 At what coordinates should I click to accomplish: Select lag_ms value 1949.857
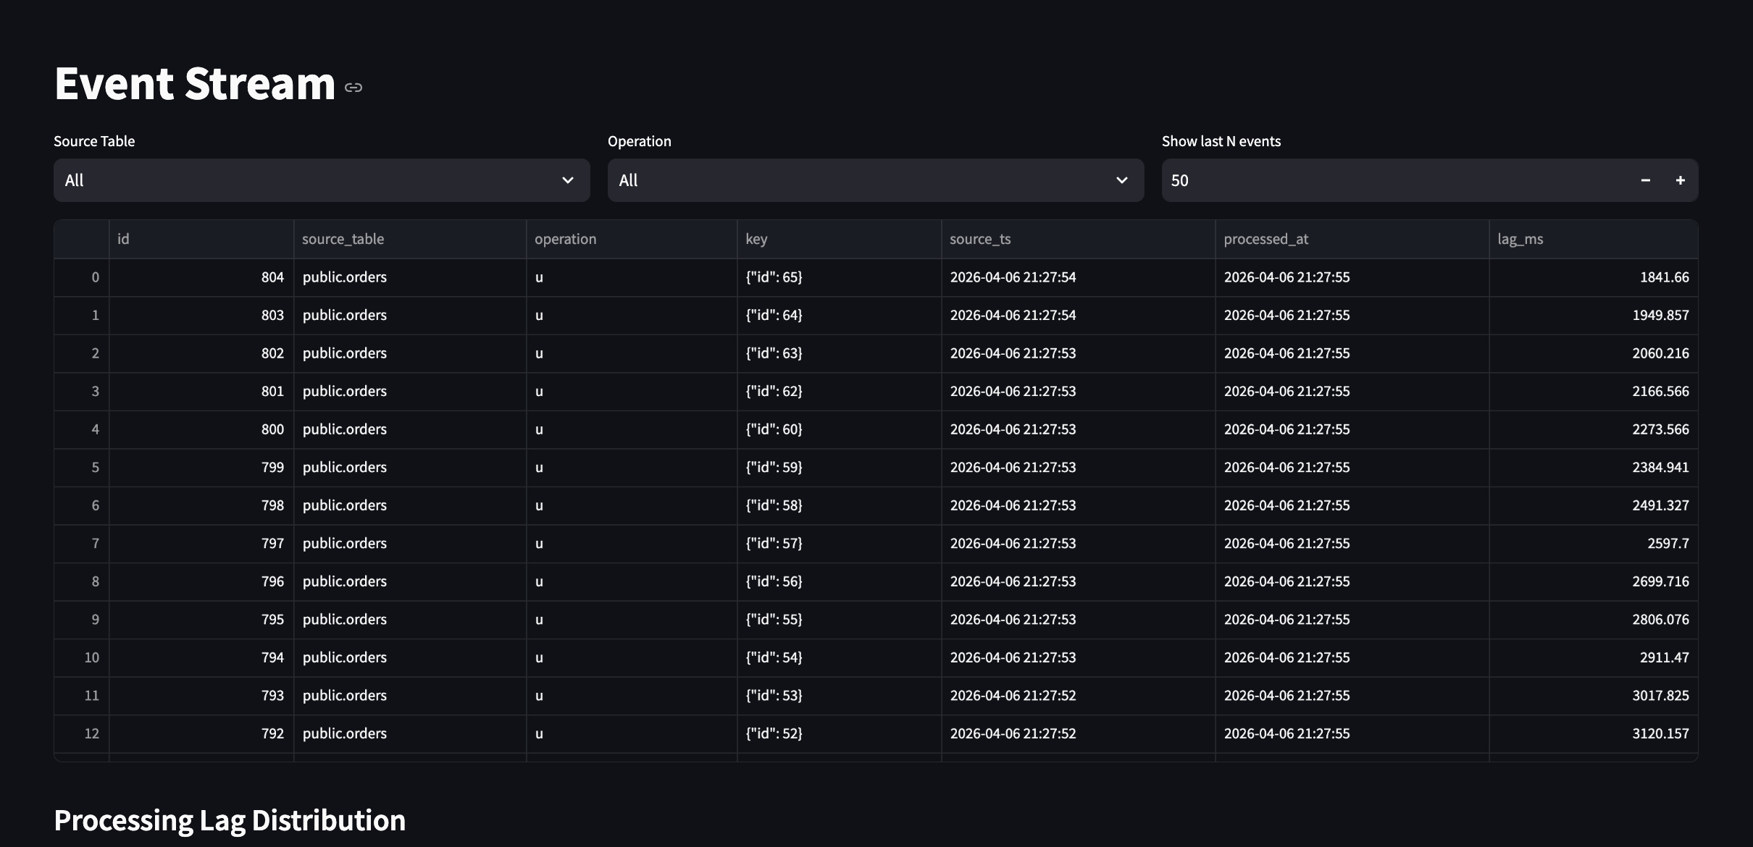(x=1594, y=315)
